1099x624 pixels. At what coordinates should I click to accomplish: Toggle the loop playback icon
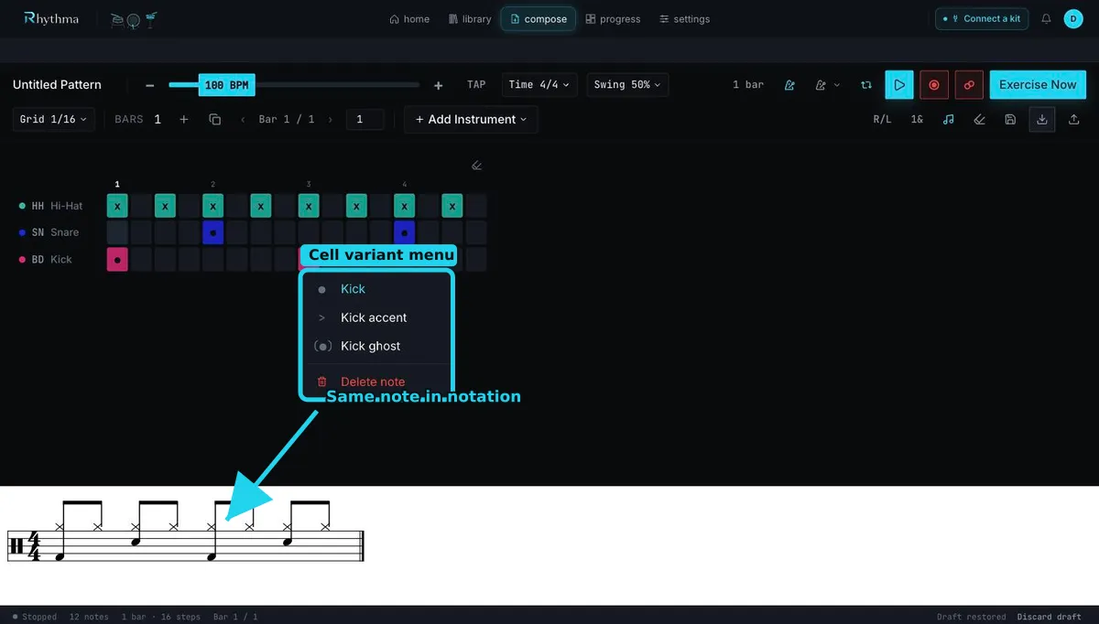pyautogui.click(x=865, y=85)
